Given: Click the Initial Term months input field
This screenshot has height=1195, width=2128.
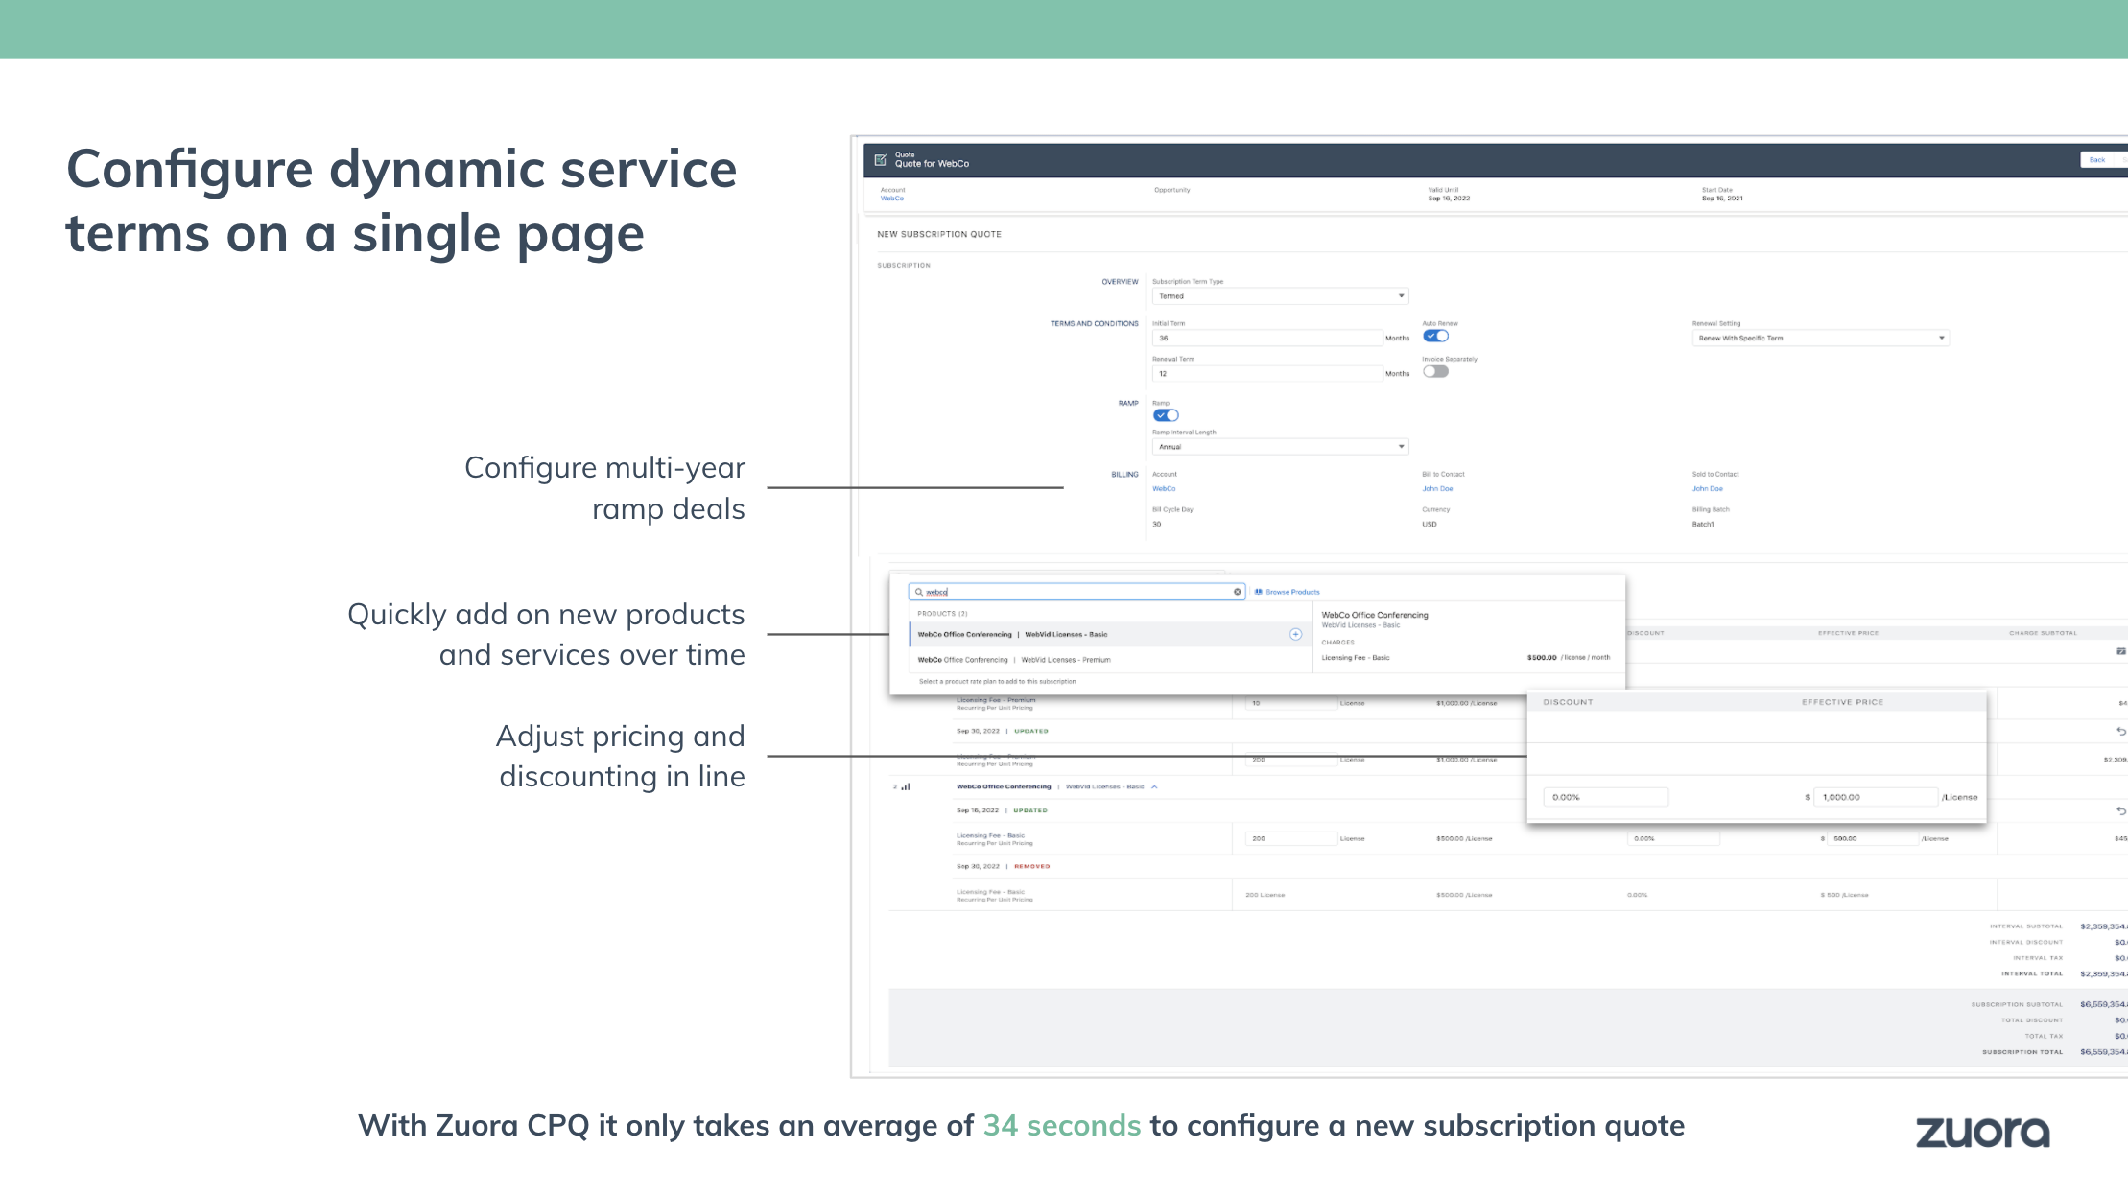Looking at the screenshot, I should tap(1266, 338).
